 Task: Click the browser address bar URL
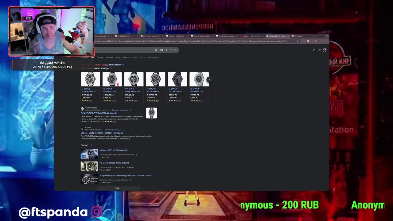tap(190, 41)
